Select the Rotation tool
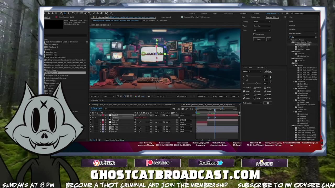This screenshot has width=335, height=188. [73, 13]
